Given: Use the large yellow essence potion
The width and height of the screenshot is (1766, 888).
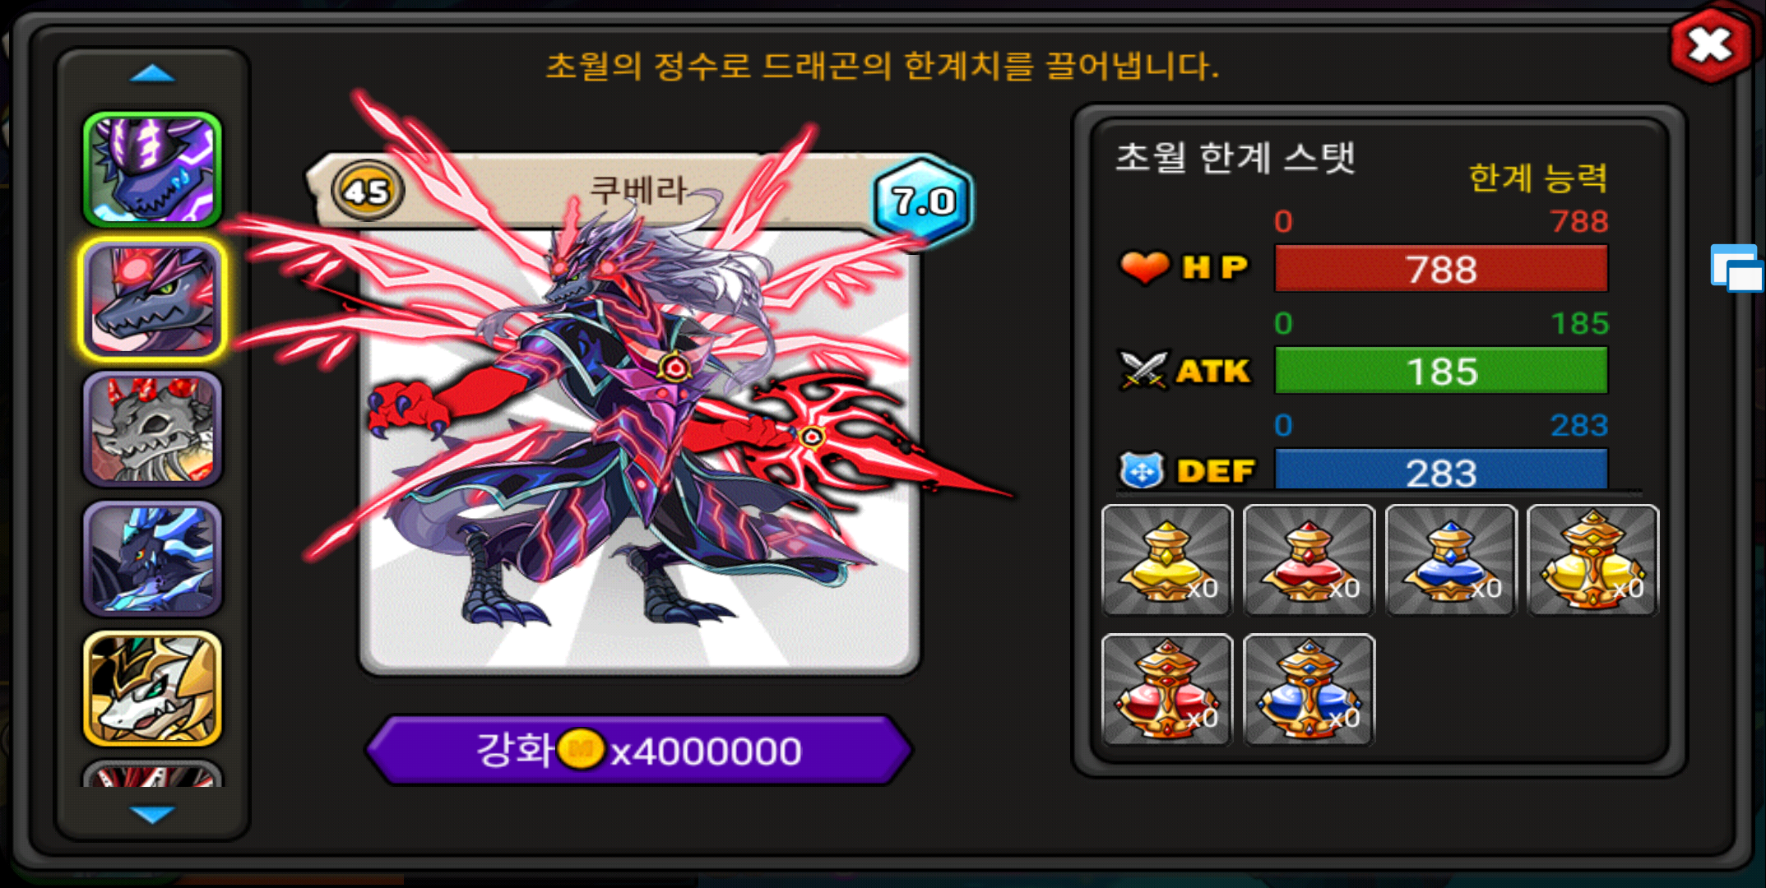Looking at the screenshot, I should 1592,560.
